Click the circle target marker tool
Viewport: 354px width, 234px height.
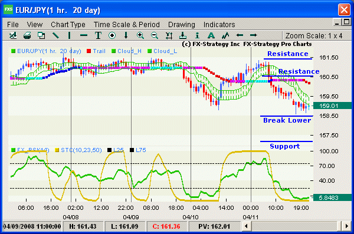[x=112, y=35]
